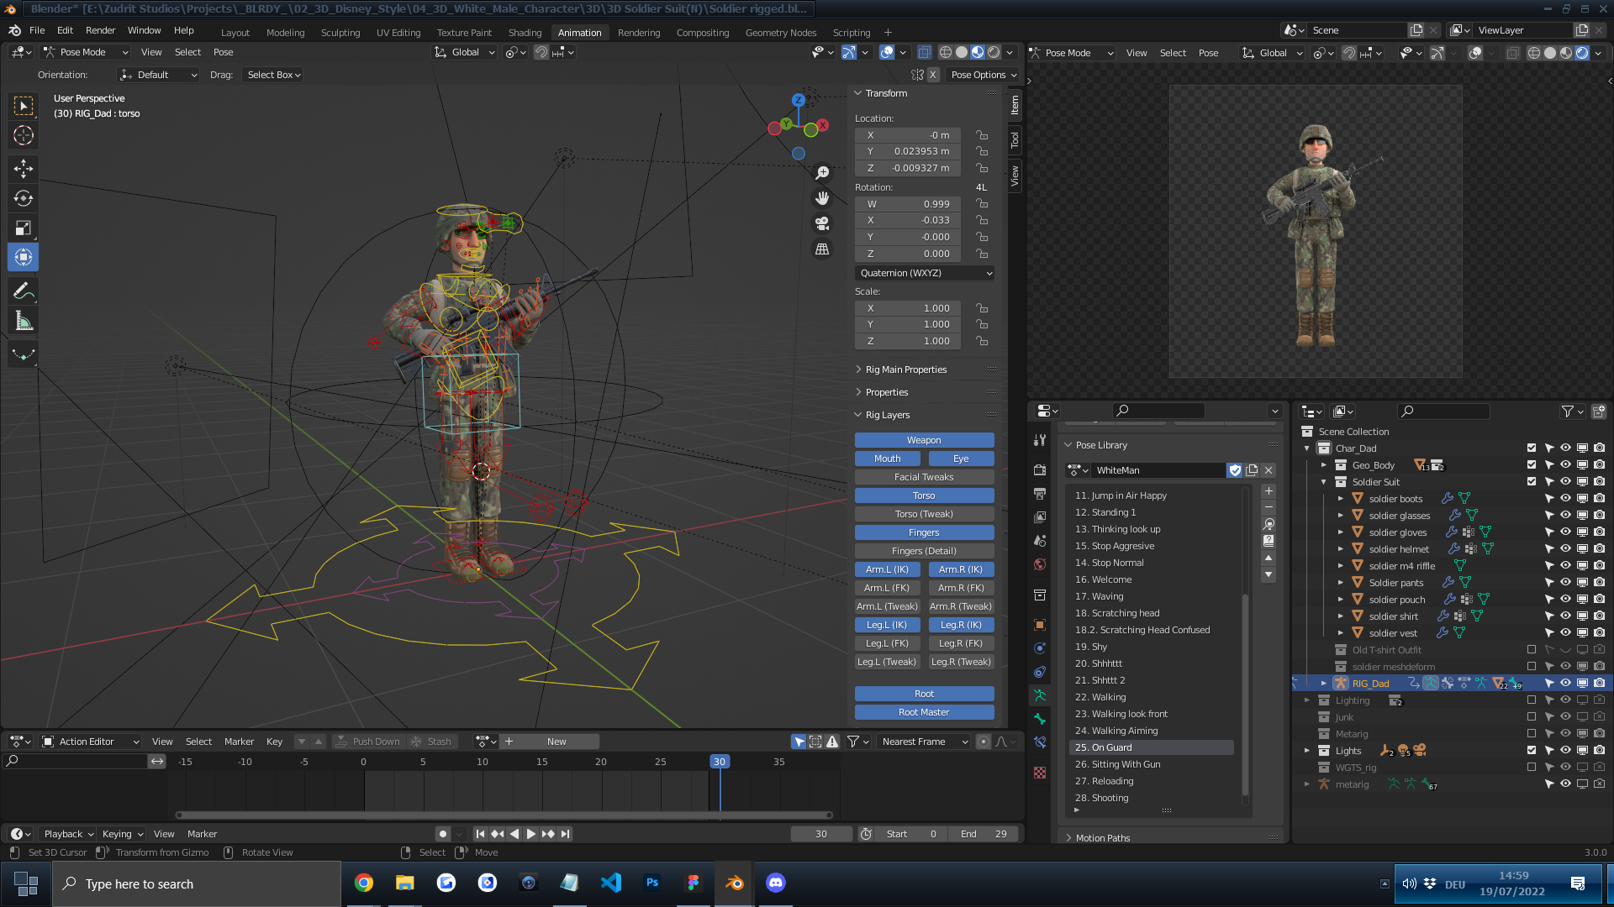
Task: Select the Measure tool
Action: click(x=24, y=322)
